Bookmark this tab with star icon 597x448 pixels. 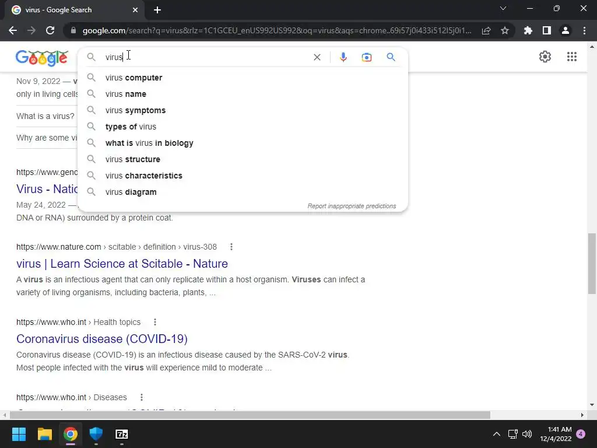pos(504,30)
